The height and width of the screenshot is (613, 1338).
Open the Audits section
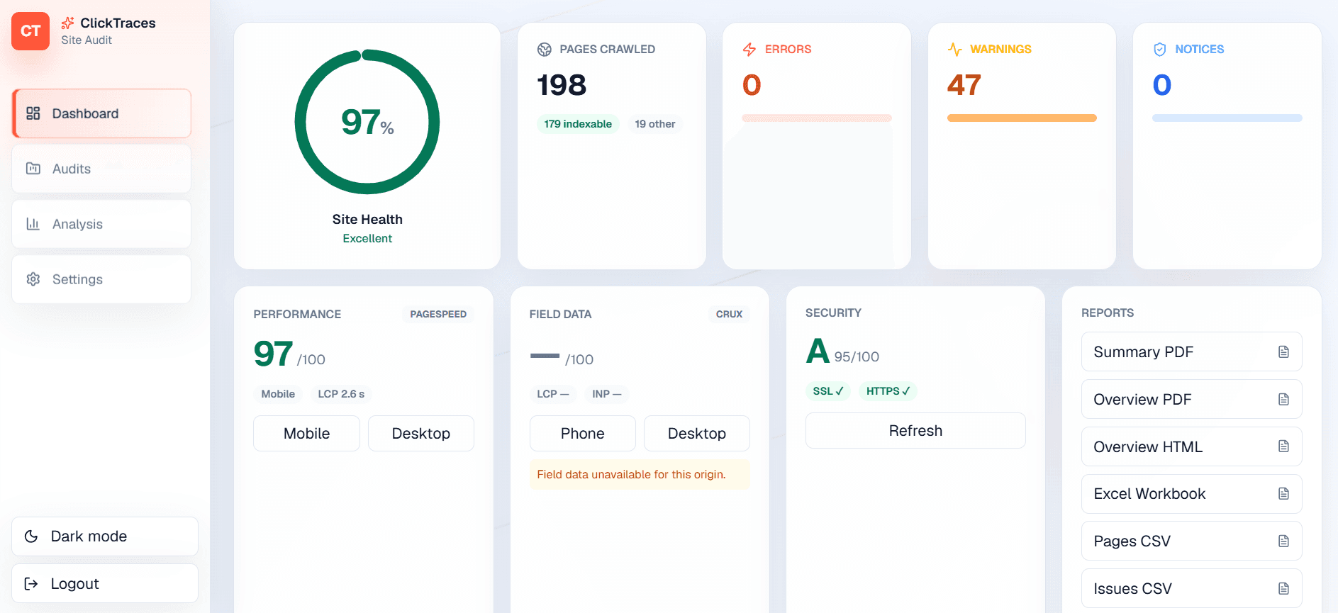point(101,169)
